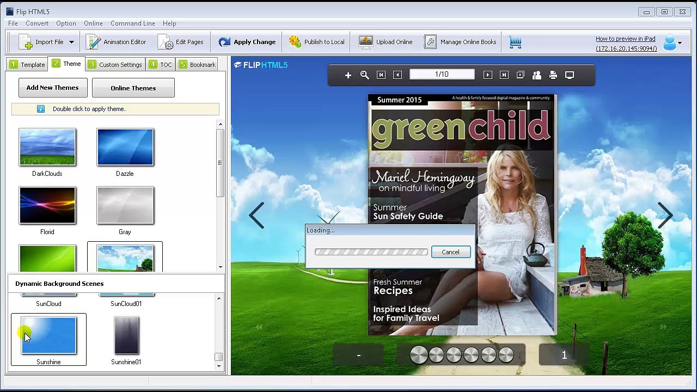The height and width of the screenshot is (392, 697).
Task: Click the last silver round button
Action: [506, 355]
